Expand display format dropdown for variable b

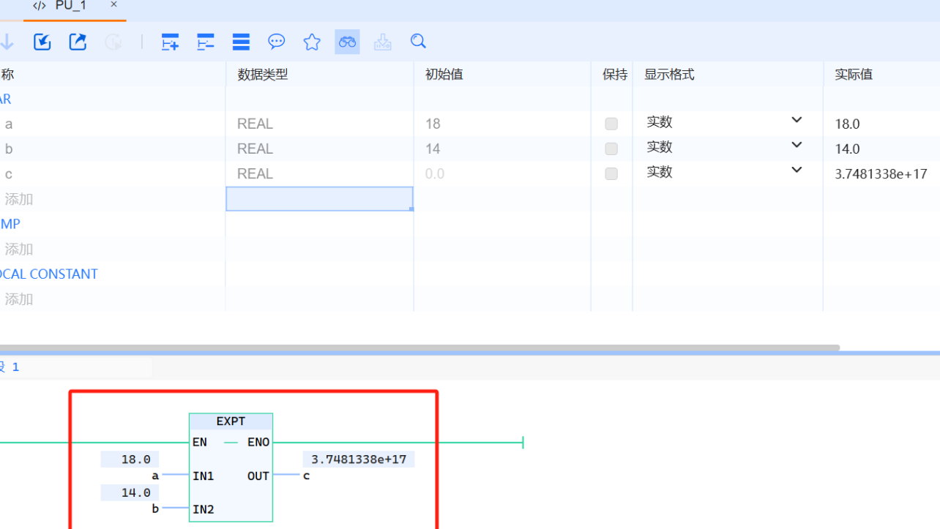click(x=797, y=146)
